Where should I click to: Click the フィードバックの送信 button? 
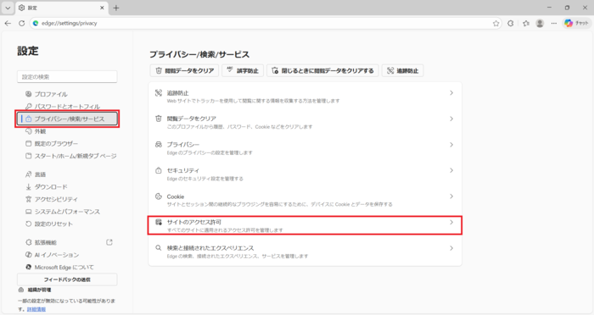(67, 279)
